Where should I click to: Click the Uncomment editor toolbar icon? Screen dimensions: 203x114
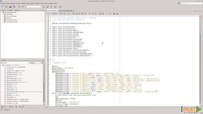tap(117, 14)
